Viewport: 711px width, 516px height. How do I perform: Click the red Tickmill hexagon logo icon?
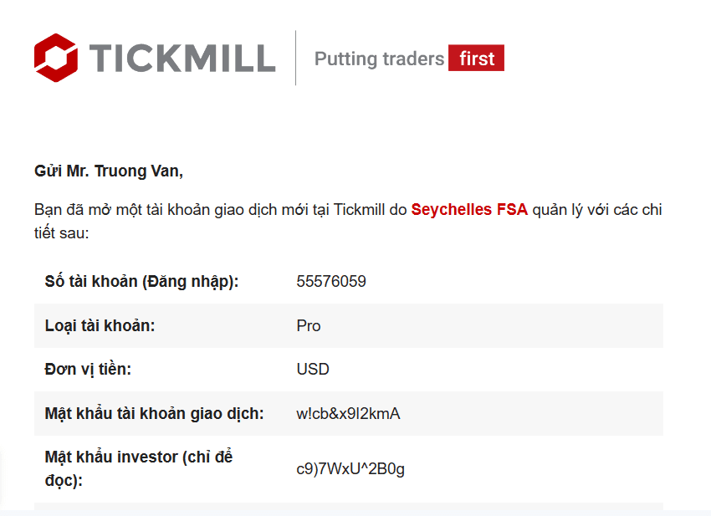(56, 58)
